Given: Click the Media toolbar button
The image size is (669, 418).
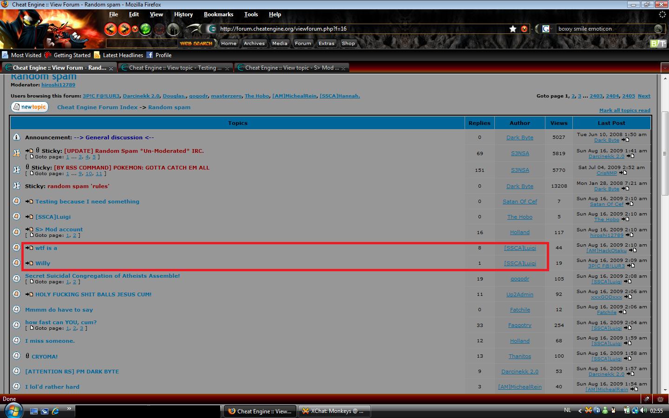Looking at the screenshot, I should (x=280, y=43).
